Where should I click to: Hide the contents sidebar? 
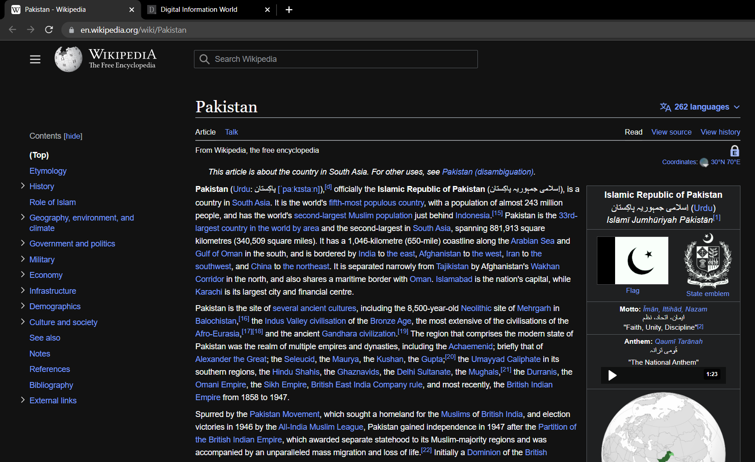73,136
